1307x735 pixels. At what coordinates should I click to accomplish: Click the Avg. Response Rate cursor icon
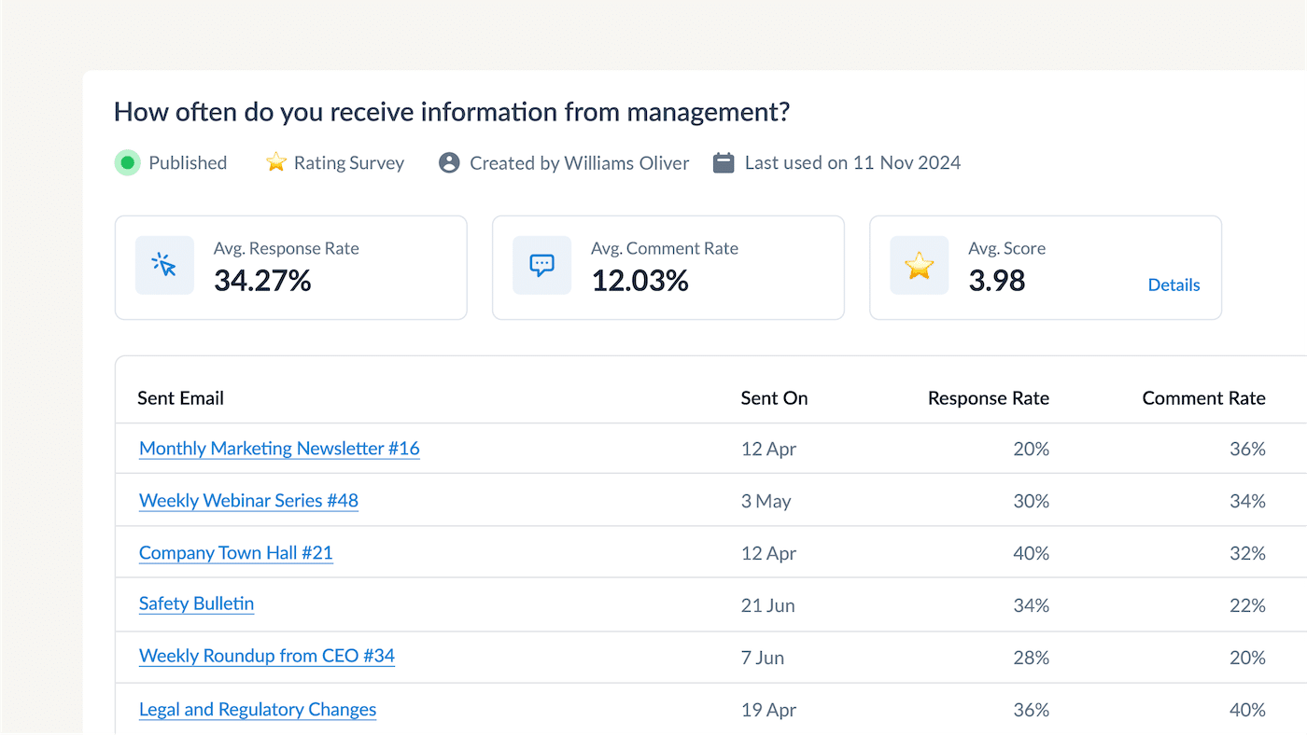[x=164, y=266]
